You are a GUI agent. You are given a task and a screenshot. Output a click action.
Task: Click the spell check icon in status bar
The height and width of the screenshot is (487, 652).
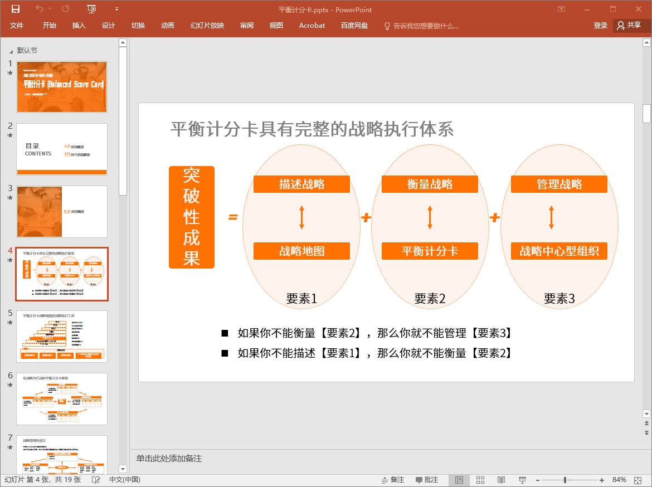click(x=96, y=480)
